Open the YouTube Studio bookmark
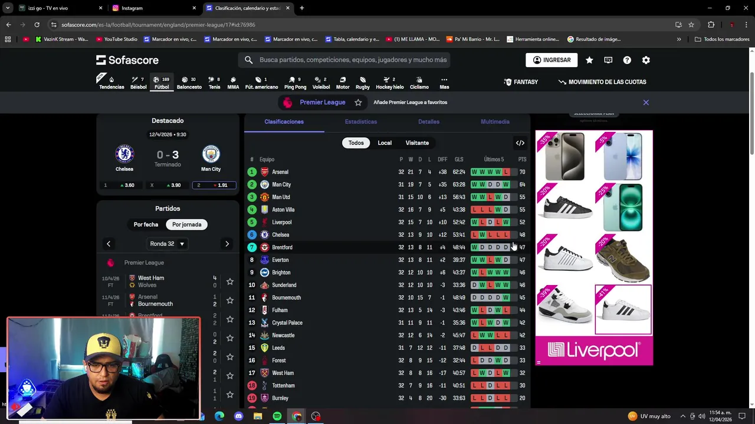The height and width of the screenshot is (424, 755). tap(116, 39)
